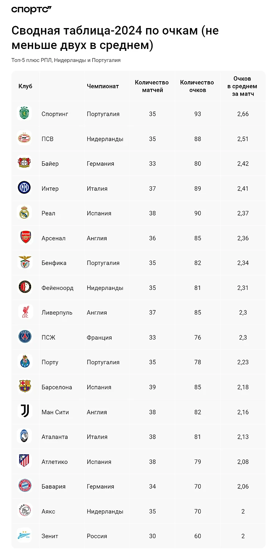Image resolution: width=277 pixels, height=554 pixels.
Task: Click the Bayer Leverkusen crest icon
Action: point(25,163)
